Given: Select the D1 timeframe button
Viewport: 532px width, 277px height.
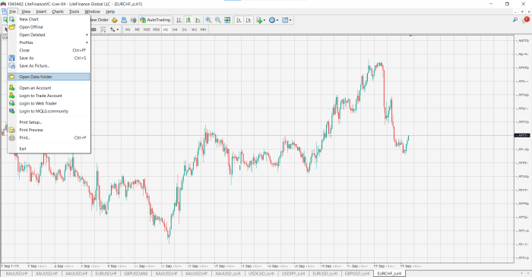Looking at the screenshot, I should pyautogui.click(x=184, y=30).
